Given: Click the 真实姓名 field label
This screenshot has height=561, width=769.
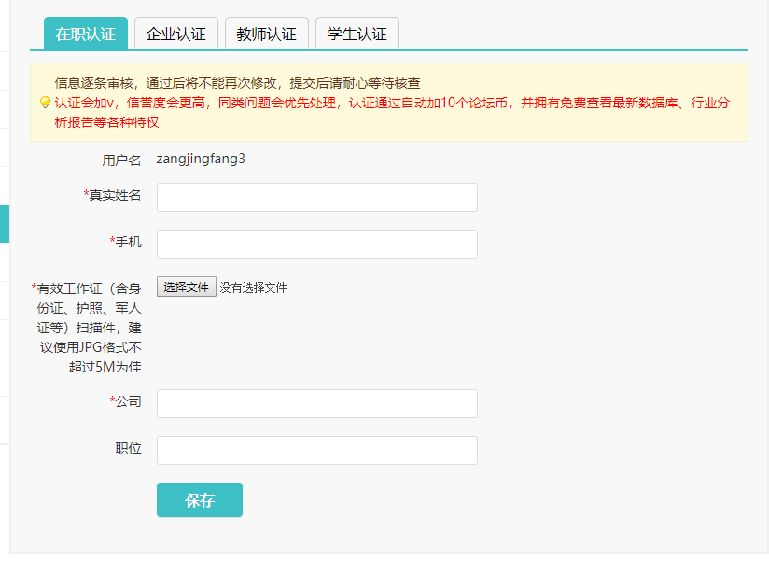Looking at the screenshot, I should pos(115,196).
